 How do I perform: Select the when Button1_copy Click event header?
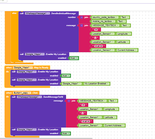coord(22,93)
